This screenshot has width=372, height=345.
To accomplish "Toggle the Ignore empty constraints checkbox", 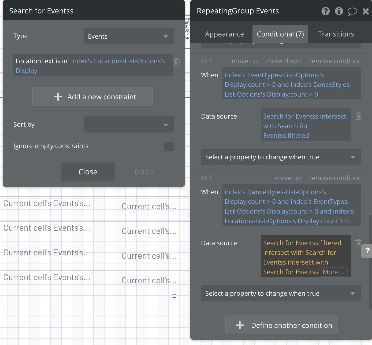I will pos(169,146).
